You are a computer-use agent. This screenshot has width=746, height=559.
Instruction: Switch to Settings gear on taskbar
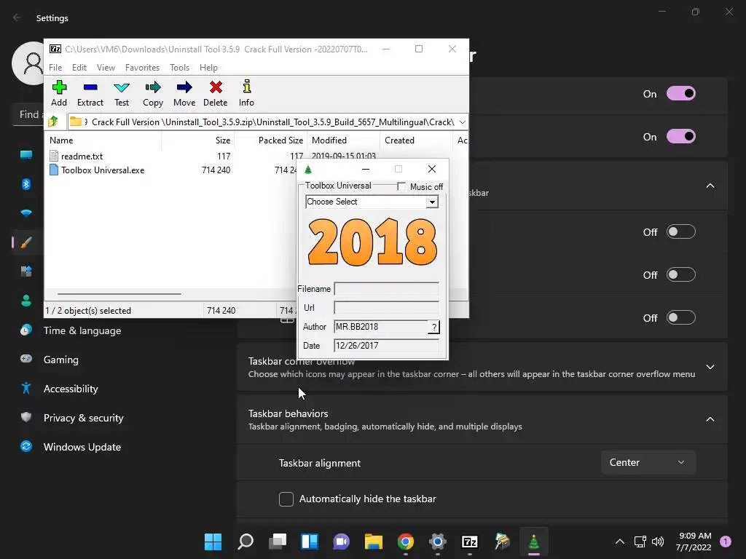pyautogui.click(x=437, y=541)
